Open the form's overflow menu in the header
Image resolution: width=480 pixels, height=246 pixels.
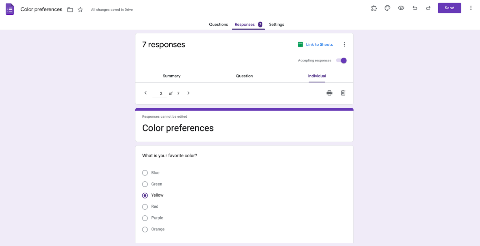point(471,8)
